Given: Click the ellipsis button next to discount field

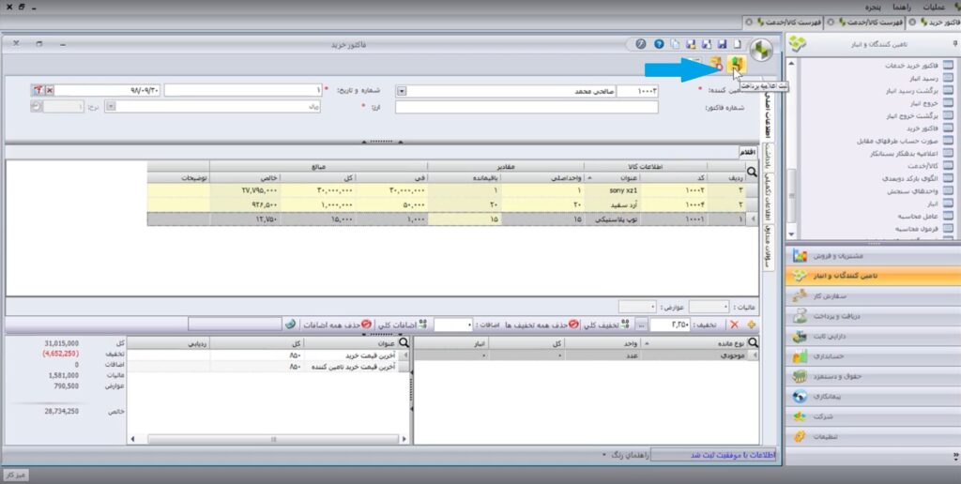Looking at the screenshot, I should 642,325.
